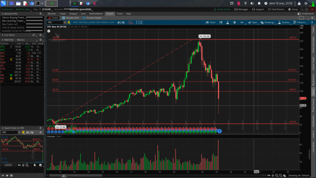Click percent drawing icon at bottom right

(284, 175)
